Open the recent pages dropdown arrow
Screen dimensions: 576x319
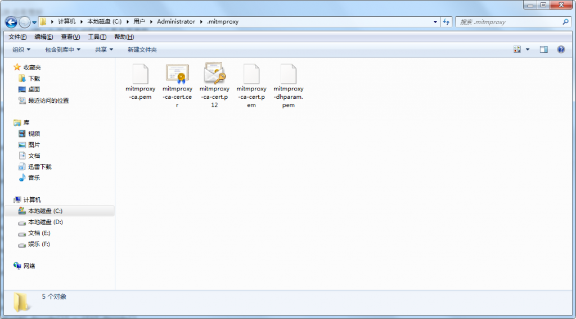coord(34,22)
